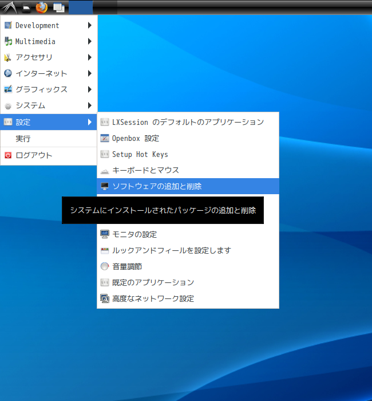Click the ルックアンドフィール icon

[105, 250]
